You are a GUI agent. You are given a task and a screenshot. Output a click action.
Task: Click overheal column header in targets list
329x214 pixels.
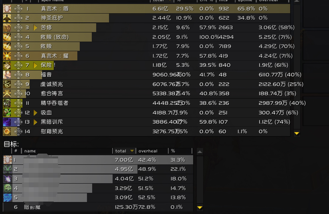tap(147, 151)
